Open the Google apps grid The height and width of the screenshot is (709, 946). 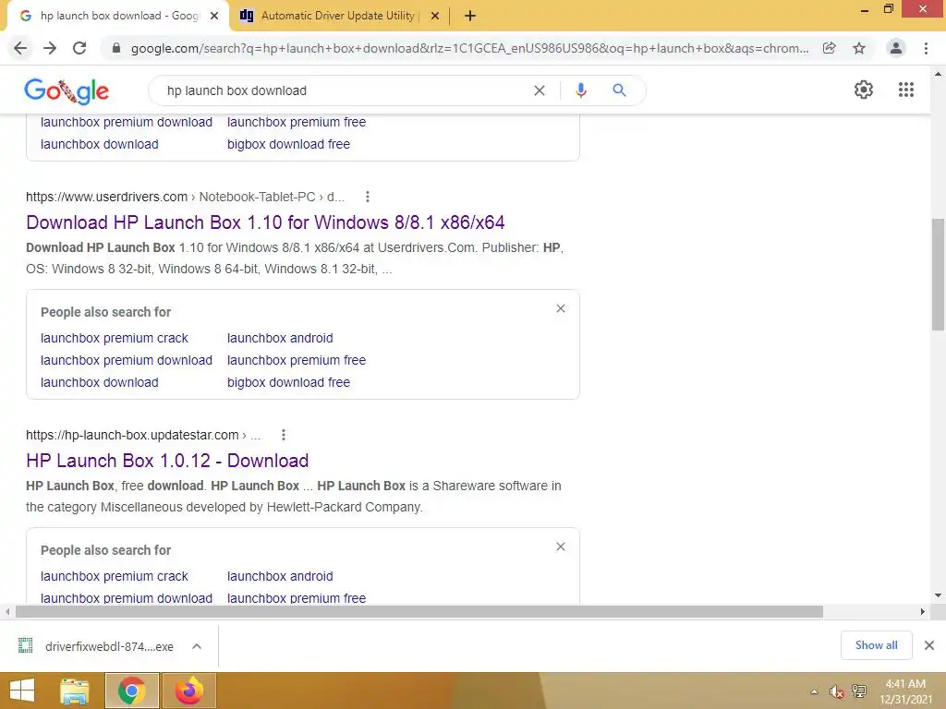(906, 90)
